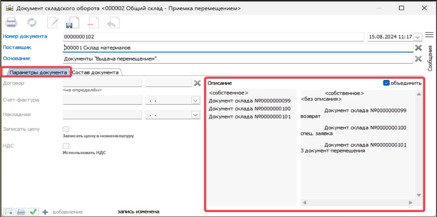Expand the Накладная date dropdown

pyautogui.click(x=195, y=115)
